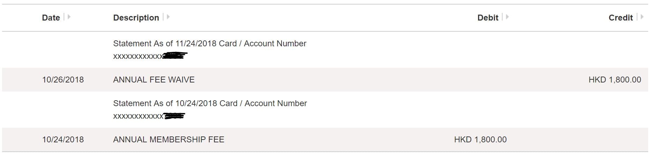This screenshot has height=158, width=651.
Task: Click the sort arrow next to Credit
Action: (x=642, y=17)
